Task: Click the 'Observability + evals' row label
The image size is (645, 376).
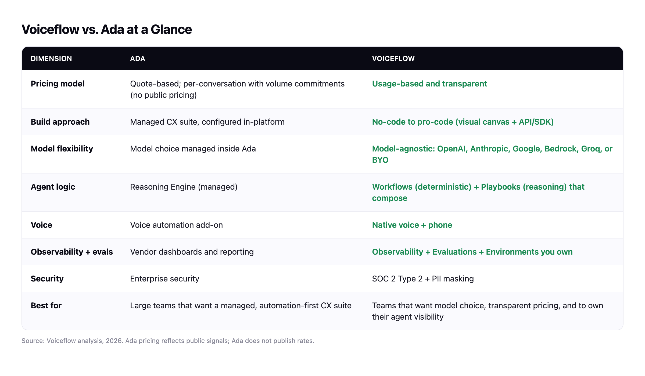Action: click(x=72, y=252)
